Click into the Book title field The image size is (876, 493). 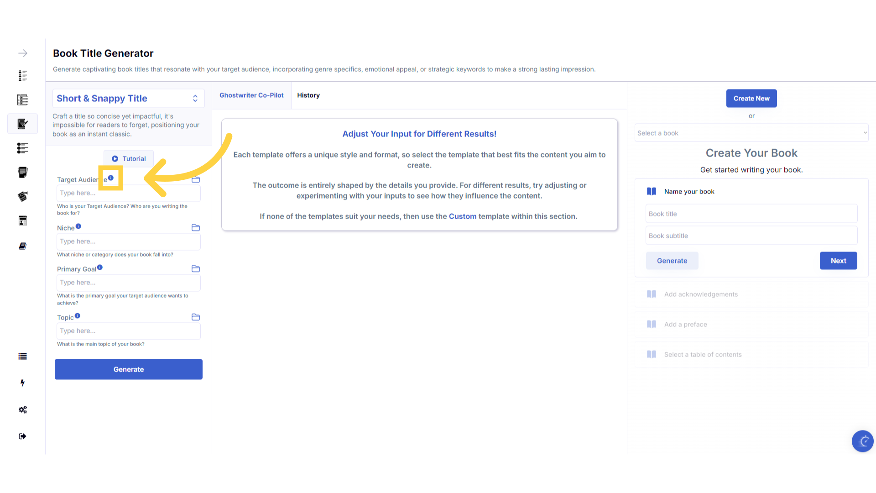click(751, 214)
